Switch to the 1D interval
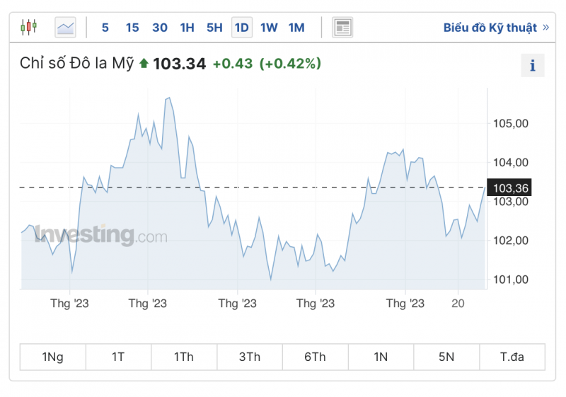Screen dimensions: 566x397 click(241, 28)
